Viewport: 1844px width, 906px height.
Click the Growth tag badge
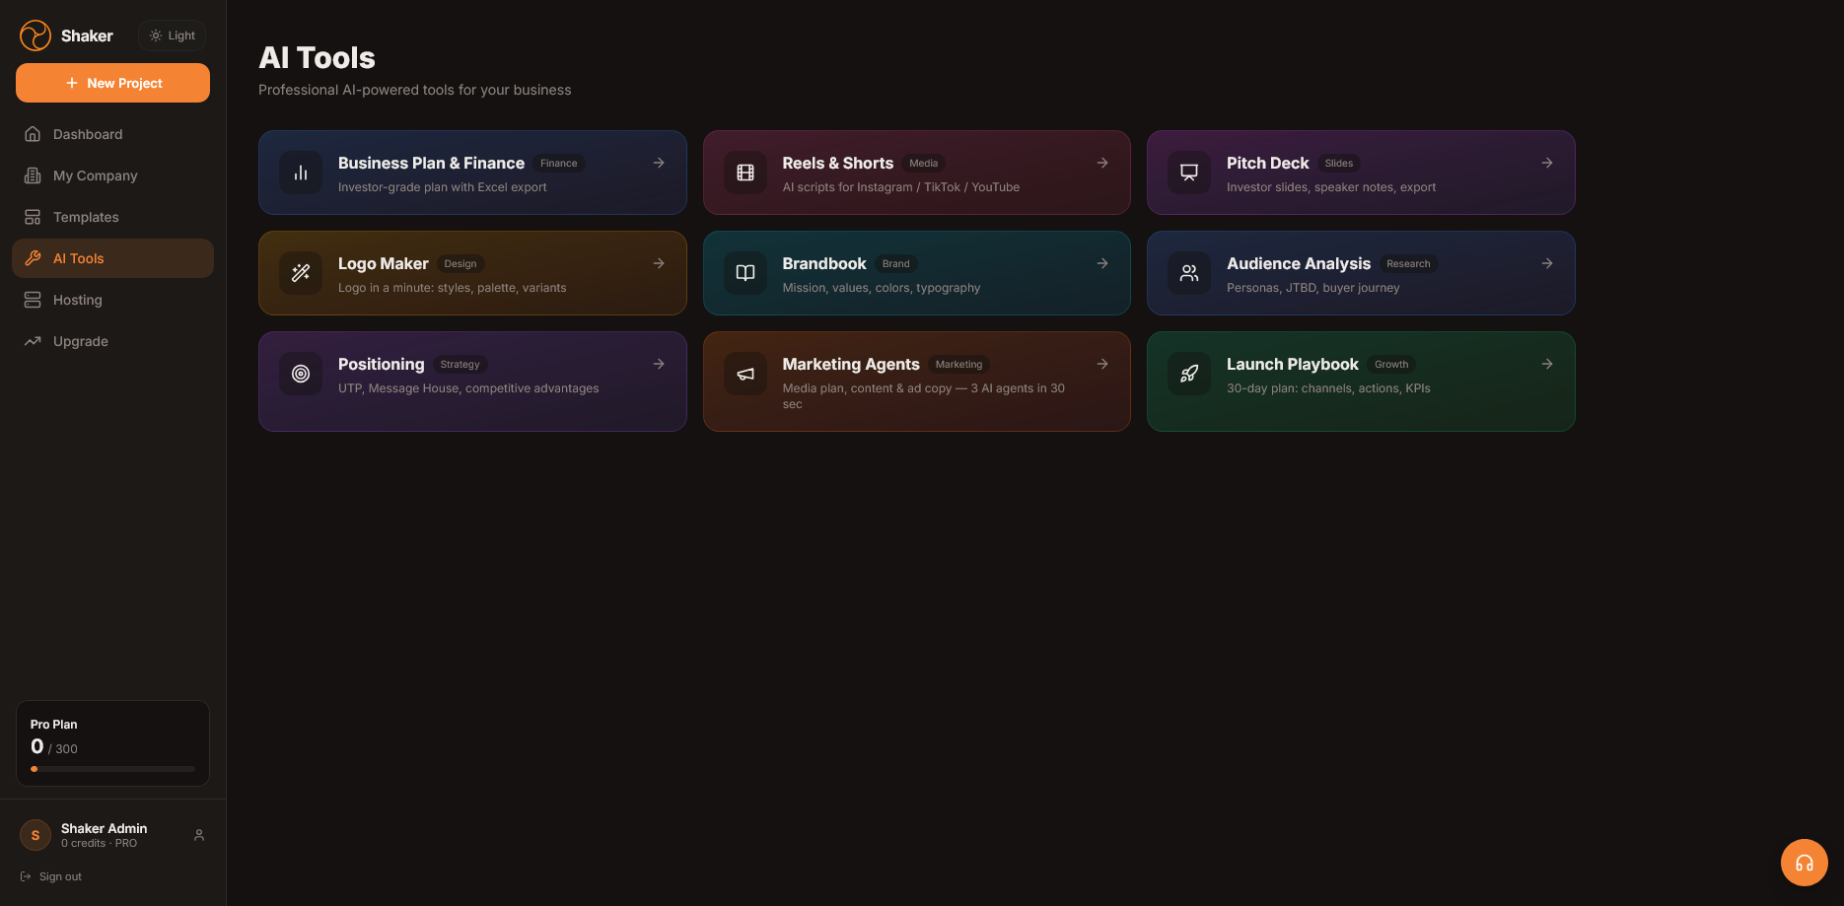[1391, 365]
